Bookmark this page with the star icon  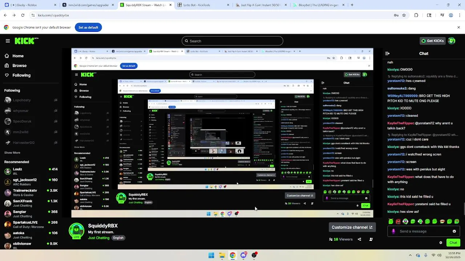404,15
